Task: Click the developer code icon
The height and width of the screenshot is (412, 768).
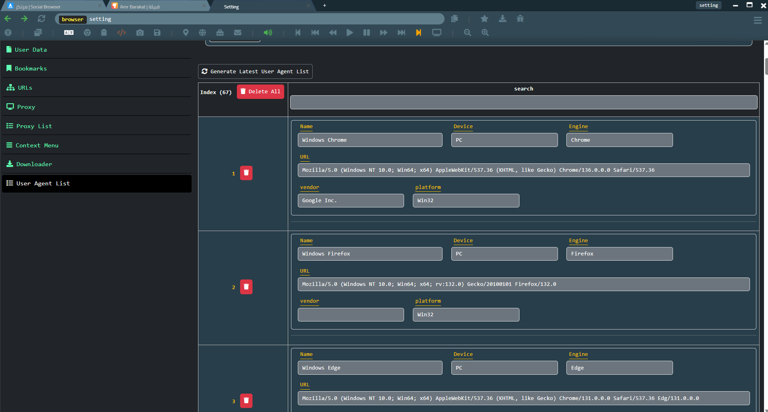Action: 121,32
